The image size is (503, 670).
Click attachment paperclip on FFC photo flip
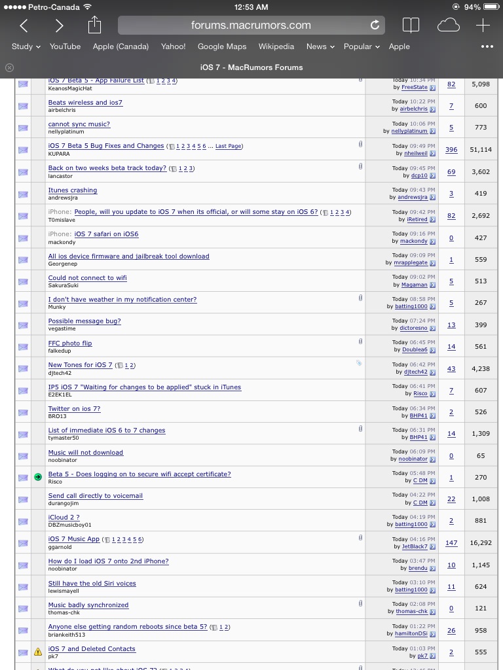point(360,342)
